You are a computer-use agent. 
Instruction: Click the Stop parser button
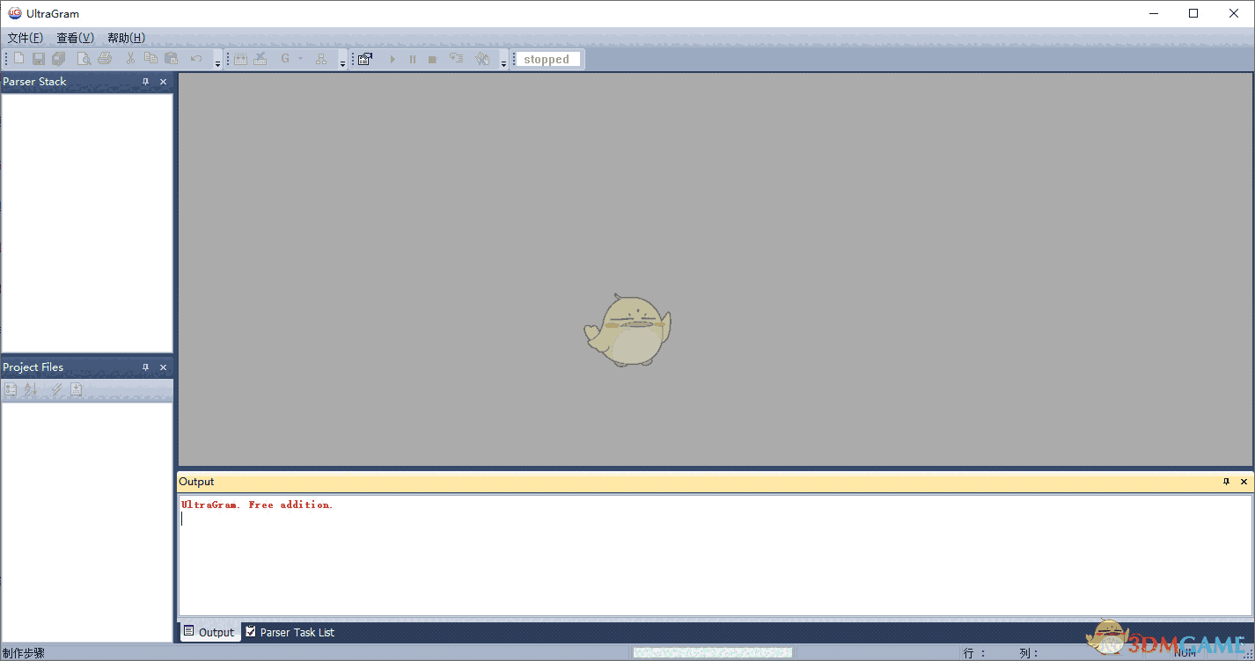click(x=433, y=59)
